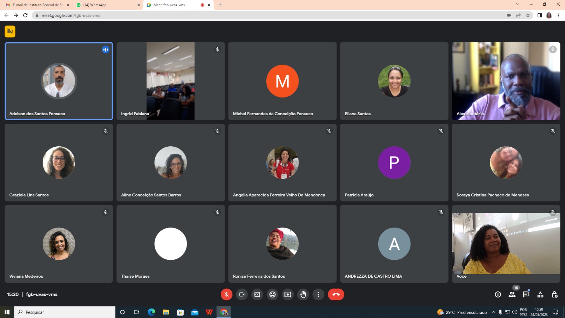The image size is (565, 318).
Task: Expand the browser tab search chevron
Action: 517,5
